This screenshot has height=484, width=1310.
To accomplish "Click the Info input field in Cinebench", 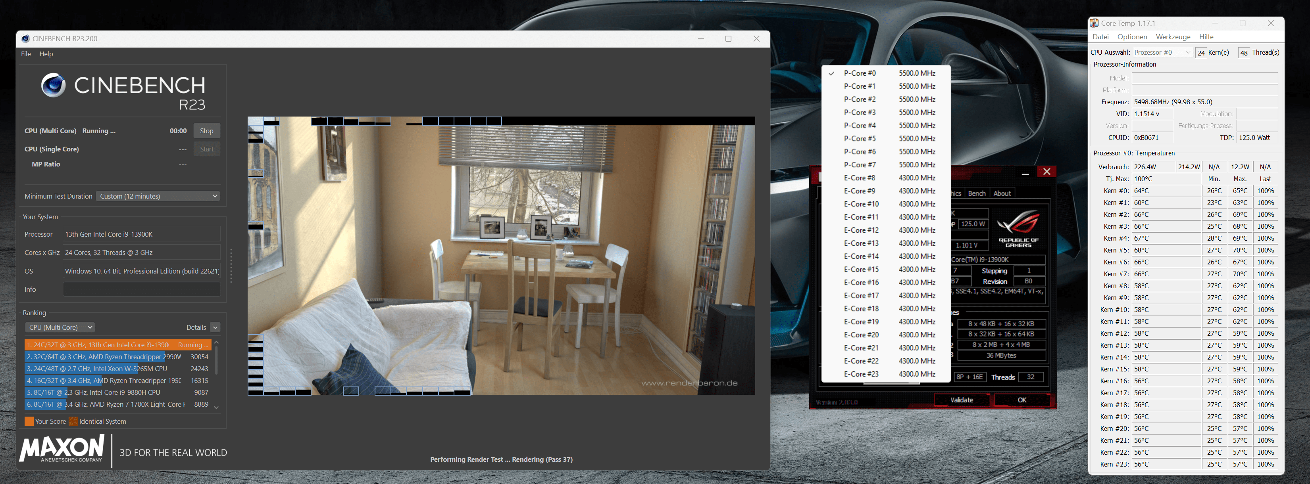I will coord(141,289).
